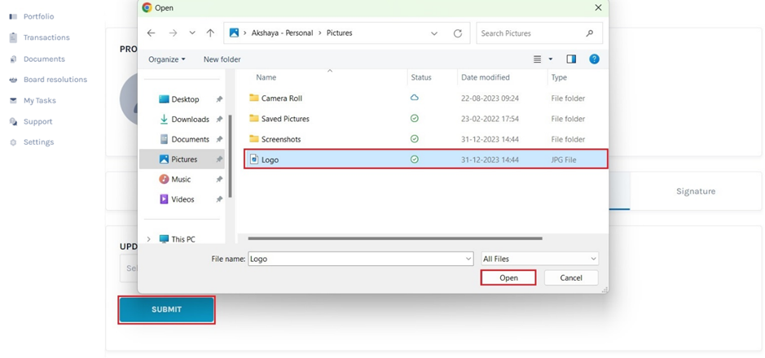
Task: Toggle the preview pane icon
Action: [571, 59]
